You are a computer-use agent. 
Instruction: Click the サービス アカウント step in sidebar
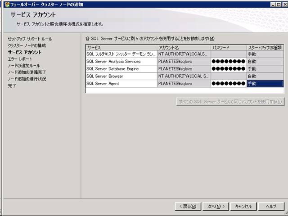[25, 52]
